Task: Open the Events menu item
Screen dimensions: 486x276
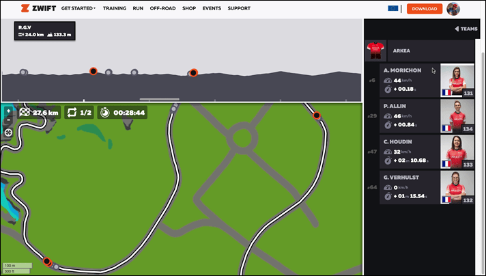Action: 212,8
